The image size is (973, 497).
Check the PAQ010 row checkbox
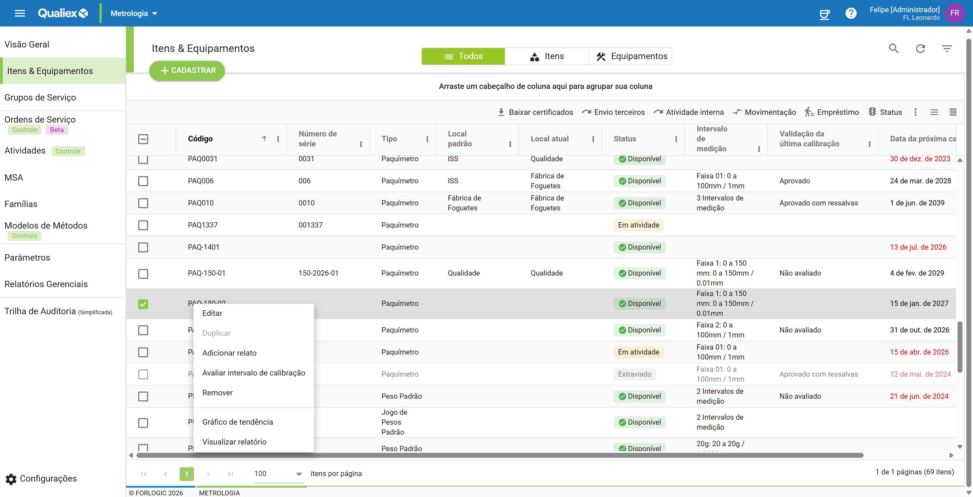tap(143, 203)
